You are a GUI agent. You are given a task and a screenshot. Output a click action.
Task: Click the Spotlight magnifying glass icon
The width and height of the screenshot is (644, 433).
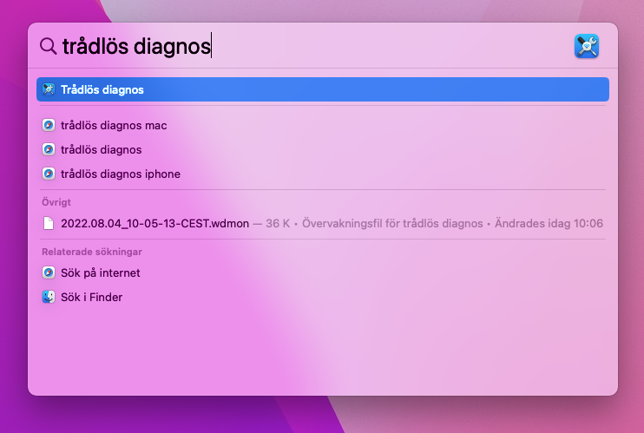[49, 46]
